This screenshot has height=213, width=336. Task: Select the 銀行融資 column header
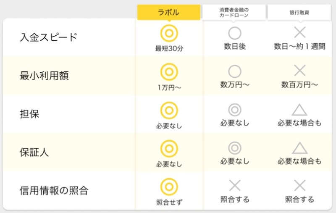[x=299, y=13]
